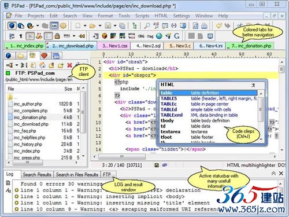Select inc_history.php in FTP file list

point(28,144)
